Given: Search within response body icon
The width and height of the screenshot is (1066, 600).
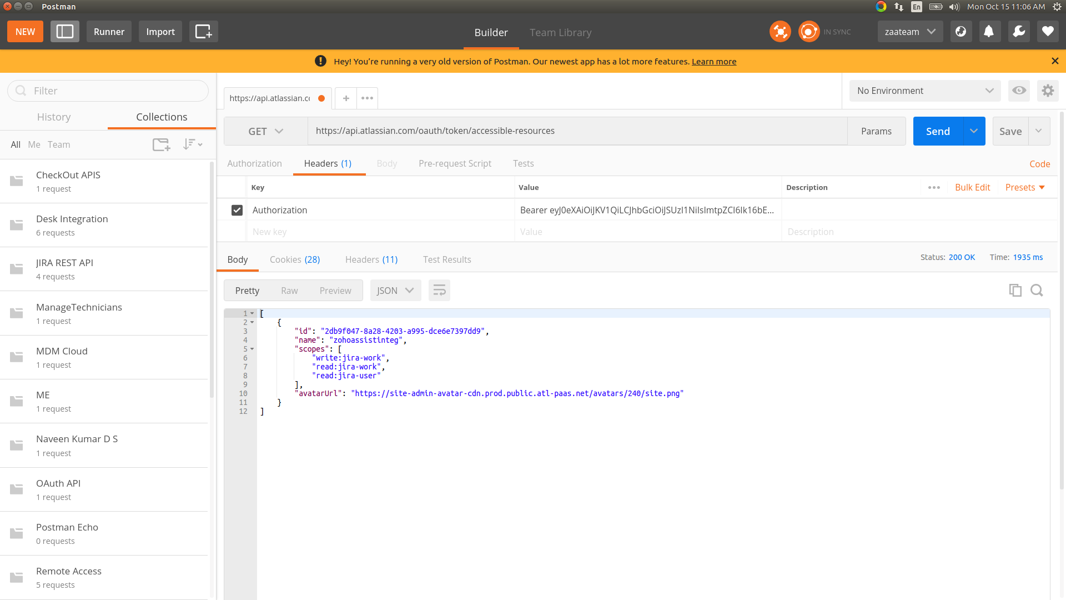Looking at the screenshot, I should 1037,290.
